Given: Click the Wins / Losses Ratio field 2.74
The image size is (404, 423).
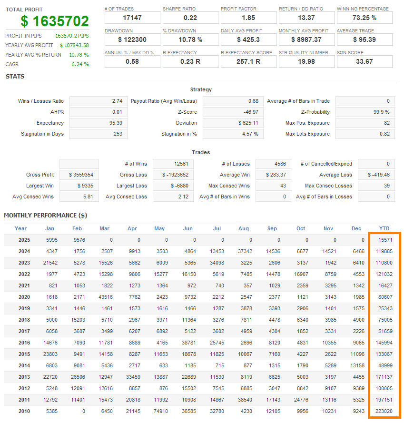Looking at the screenshot, I should (x=98, y=101).
